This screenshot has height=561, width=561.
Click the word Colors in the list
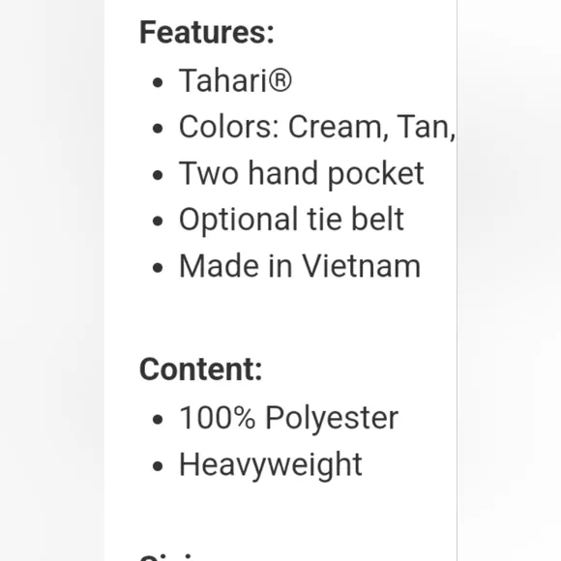coord(228,127)
